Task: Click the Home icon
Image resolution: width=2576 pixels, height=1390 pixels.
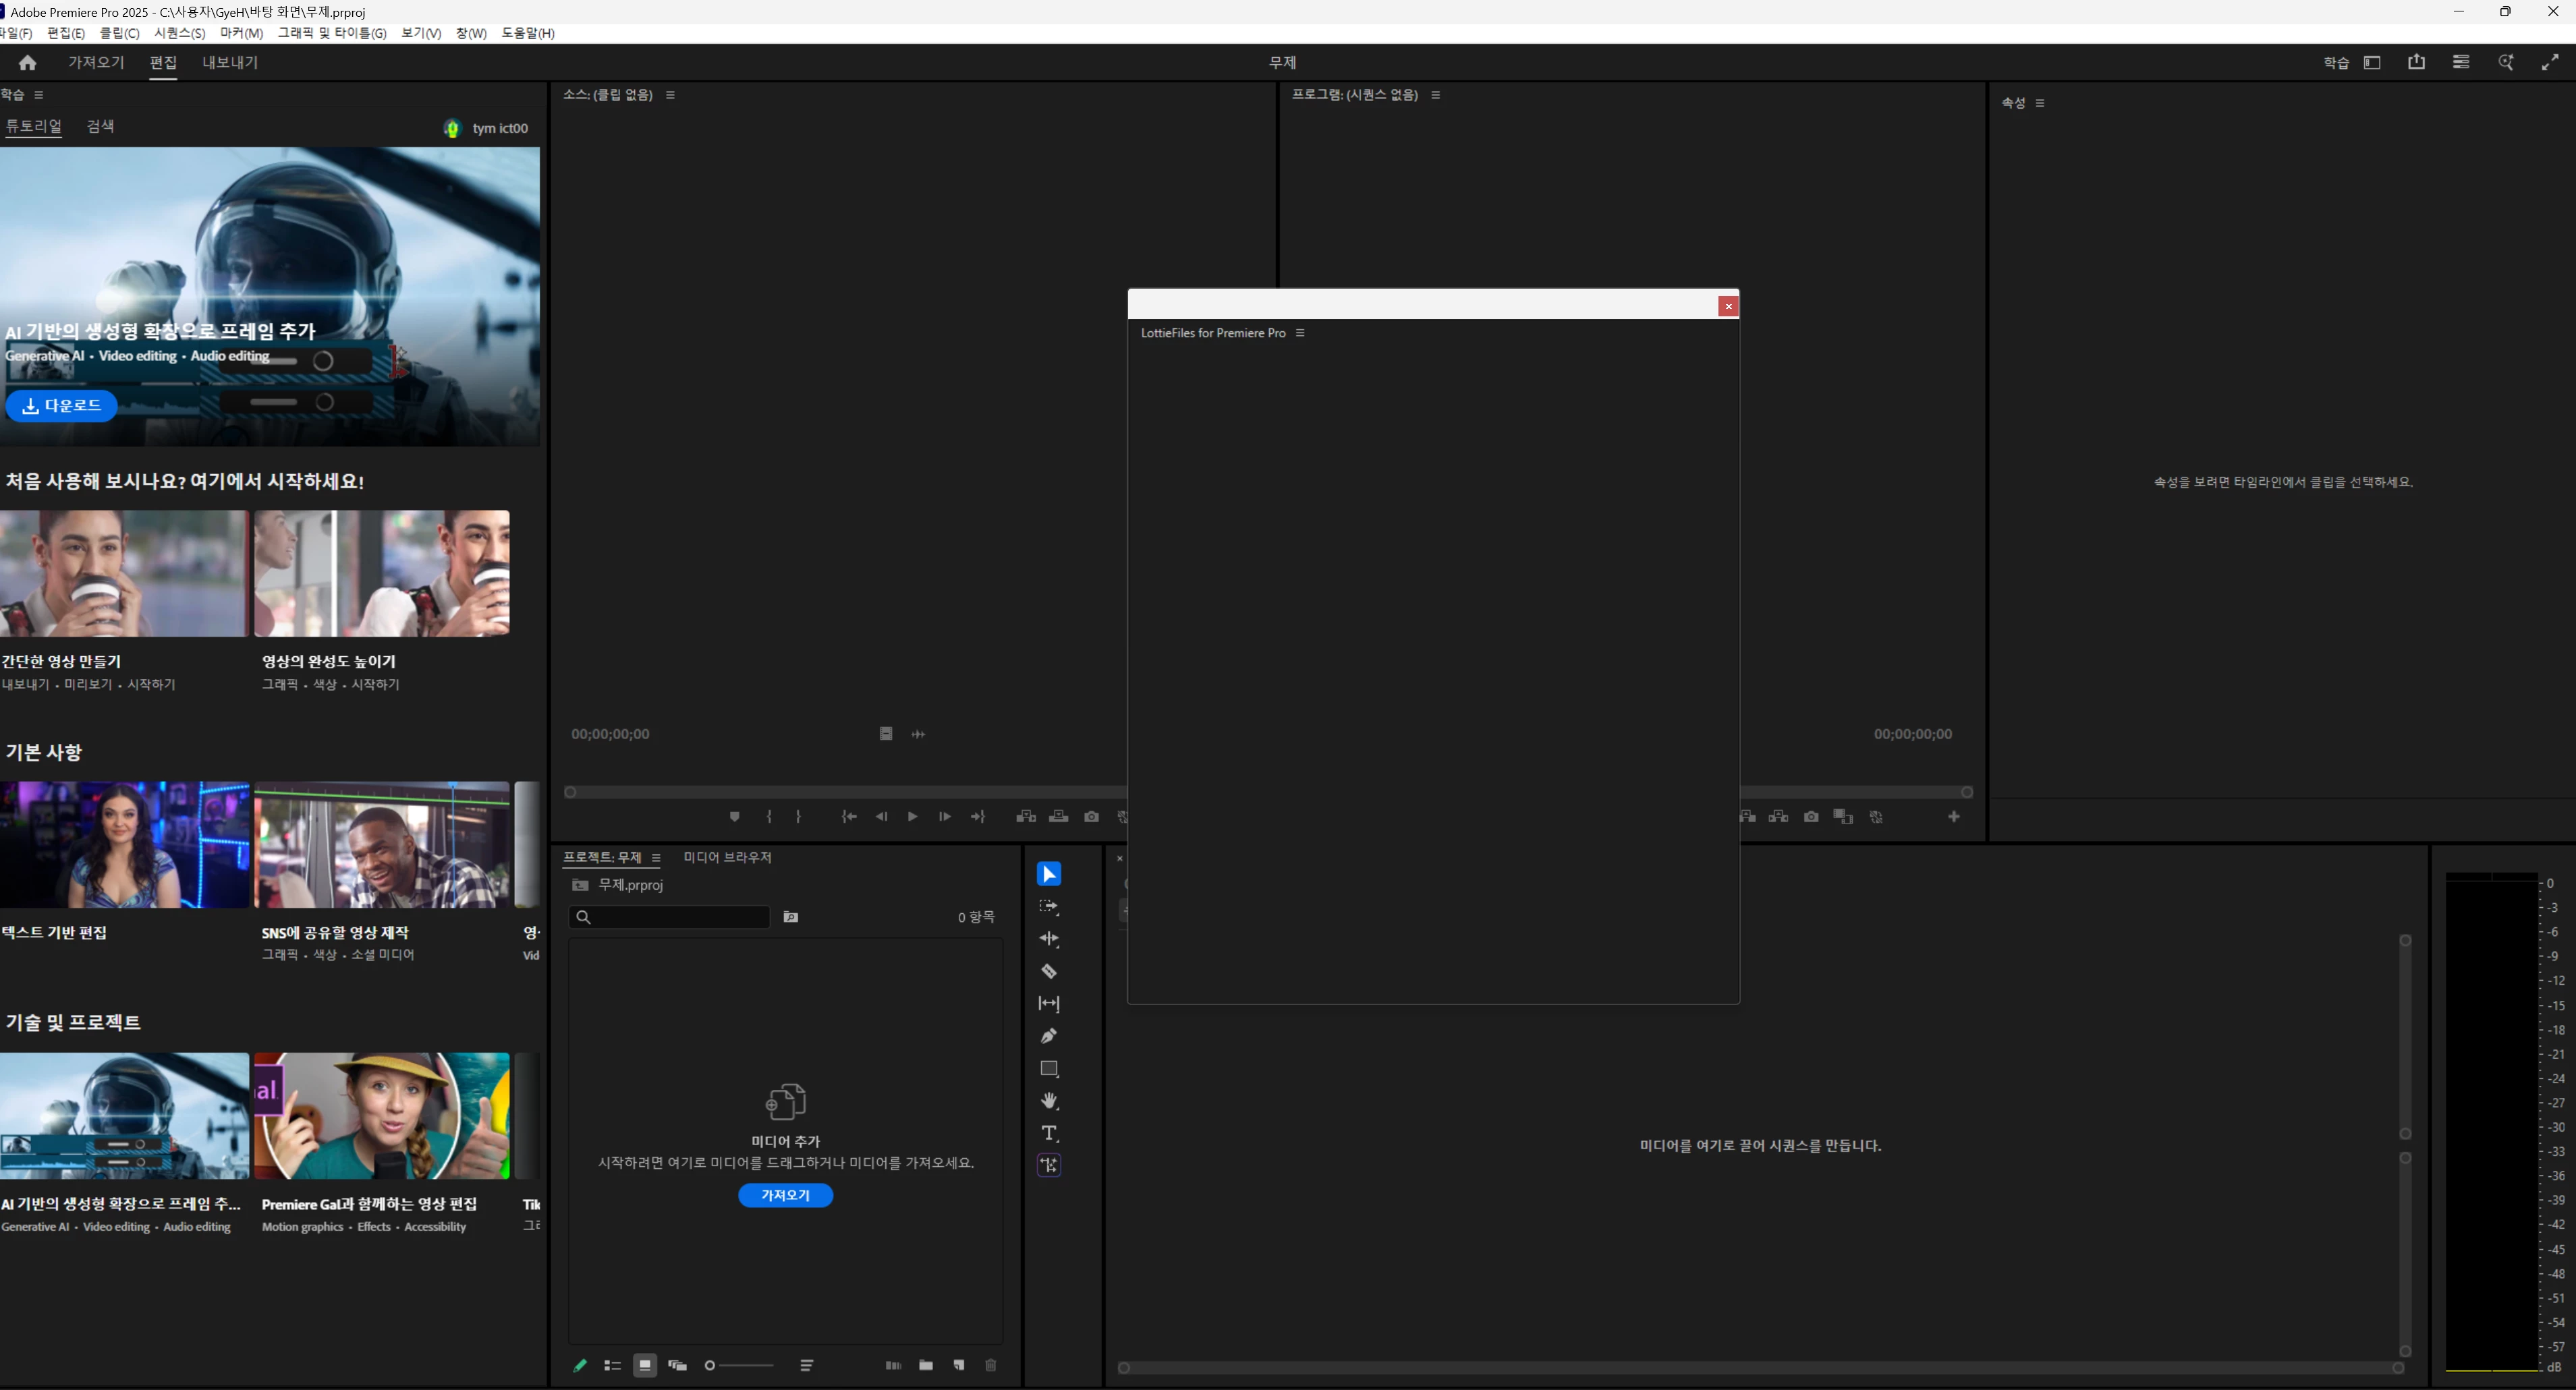Action: pos(27,62)
